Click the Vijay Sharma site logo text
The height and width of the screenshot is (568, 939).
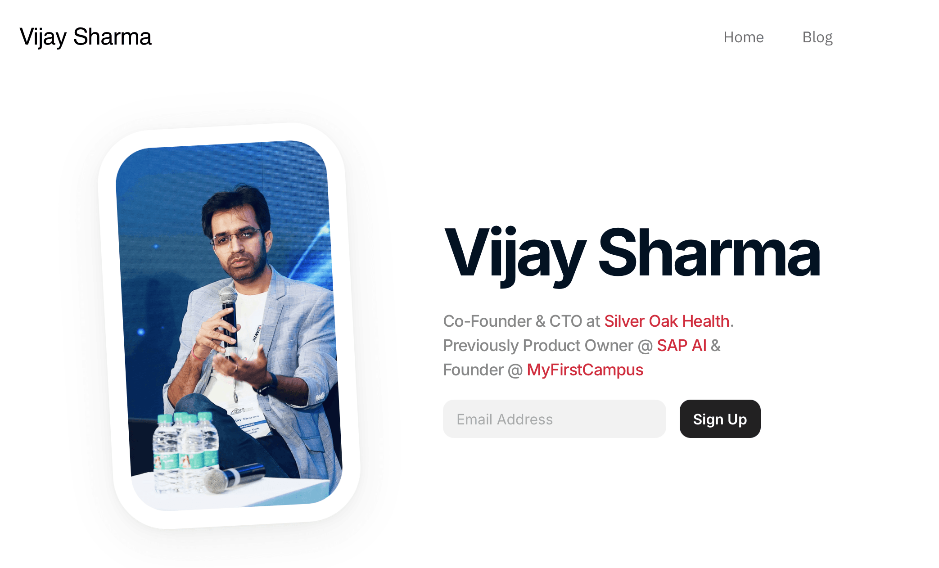86,37
